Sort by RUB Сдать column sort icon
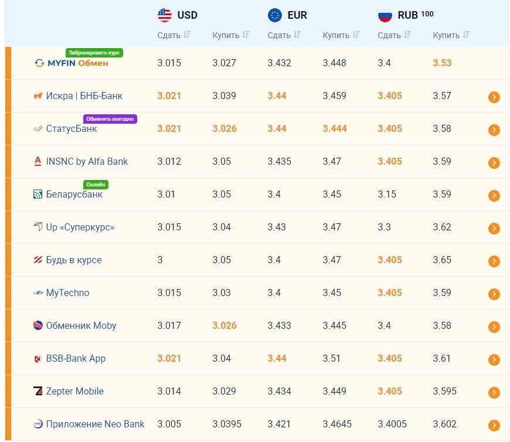The height and width of the screenshot is (442, 510). (x=407, y=35)
